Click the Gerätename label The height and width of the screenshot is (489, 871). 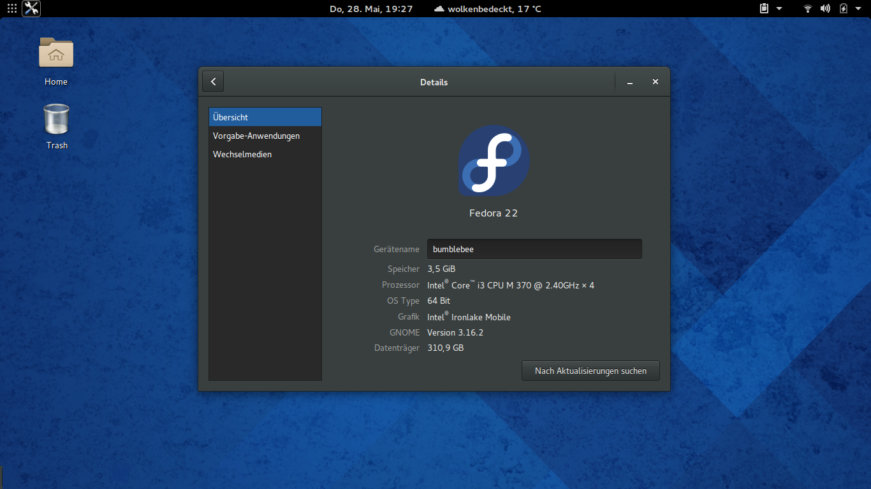coord(397,249)
